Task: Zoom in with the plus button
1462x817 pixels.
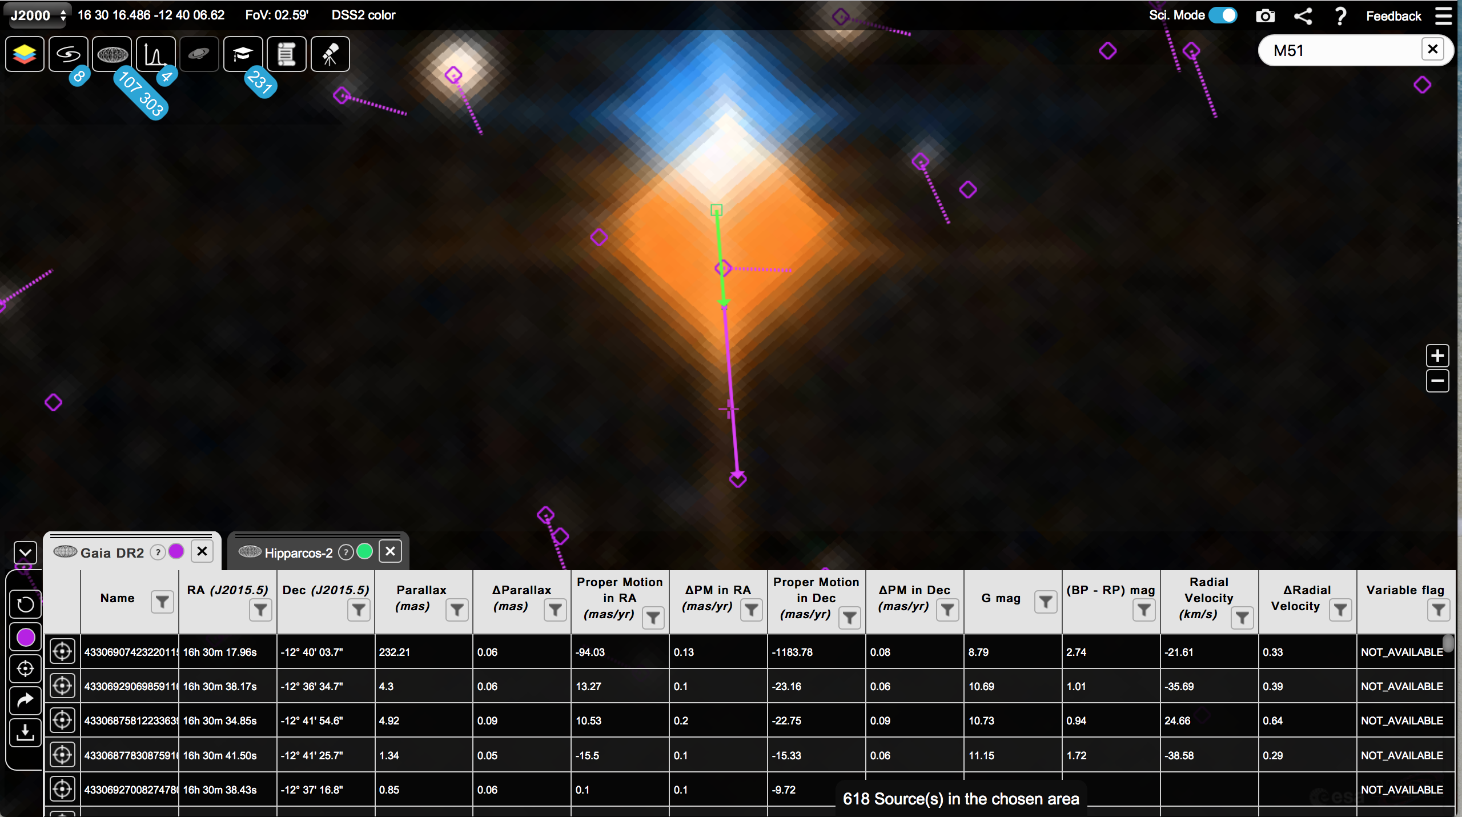Action: [x=1437, y=356]
